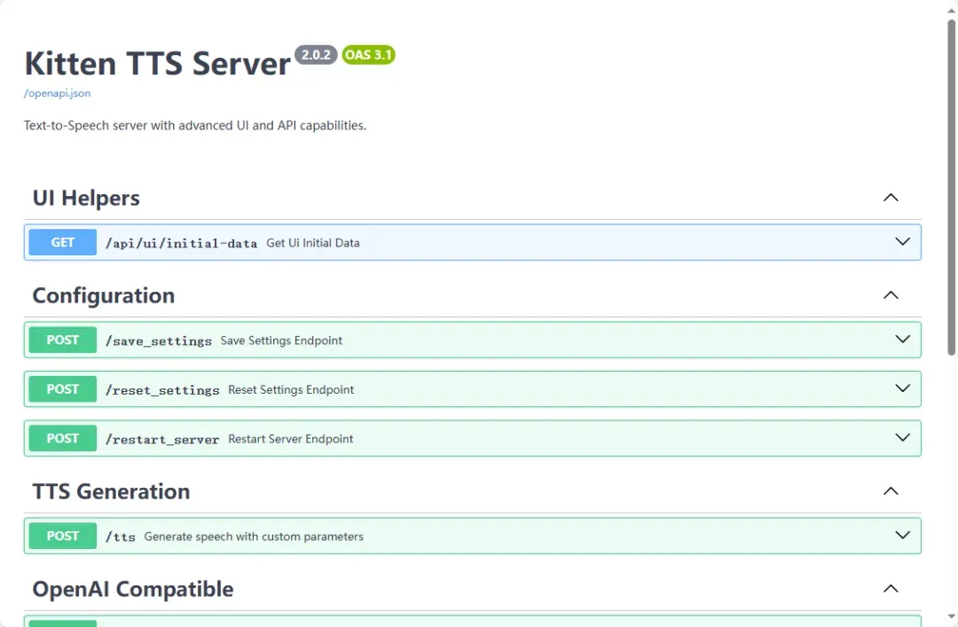This screenshot has width=958, height=627.
Task: Click the Configuration section heading
Action: point(103,295)
